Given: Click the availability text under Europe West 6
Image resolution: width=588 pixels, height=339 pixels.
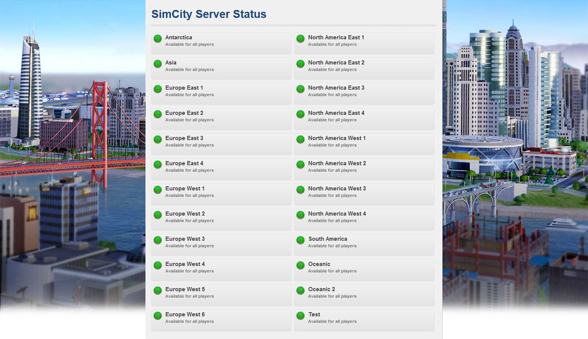Looking at the screenshot, I should pos(189,322).
